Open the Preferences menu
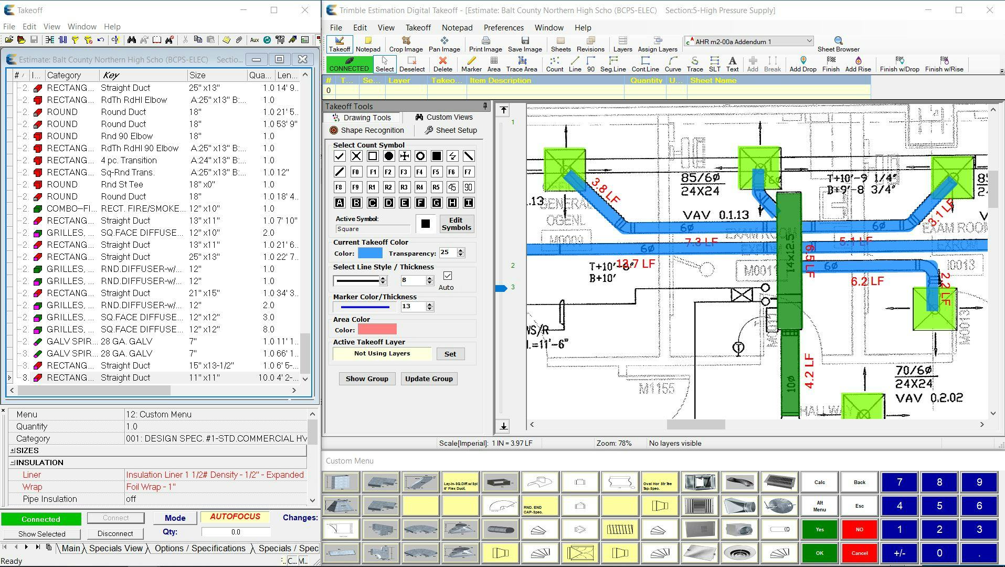 tap(503, 27)
